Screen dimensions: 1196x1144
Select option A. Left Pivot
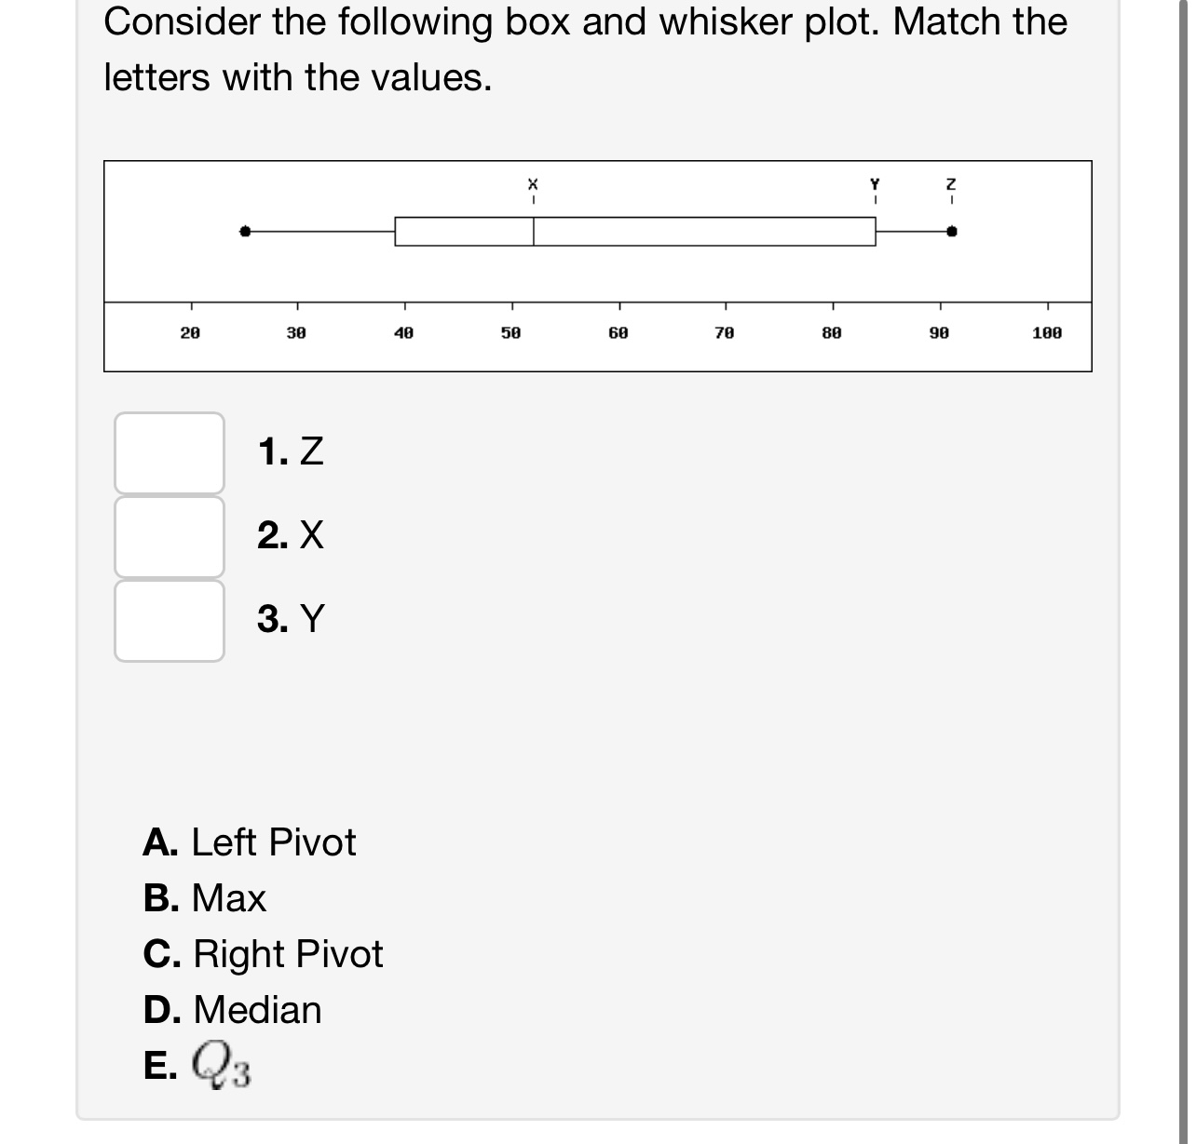pyautogui.click(x=250, y=843)
